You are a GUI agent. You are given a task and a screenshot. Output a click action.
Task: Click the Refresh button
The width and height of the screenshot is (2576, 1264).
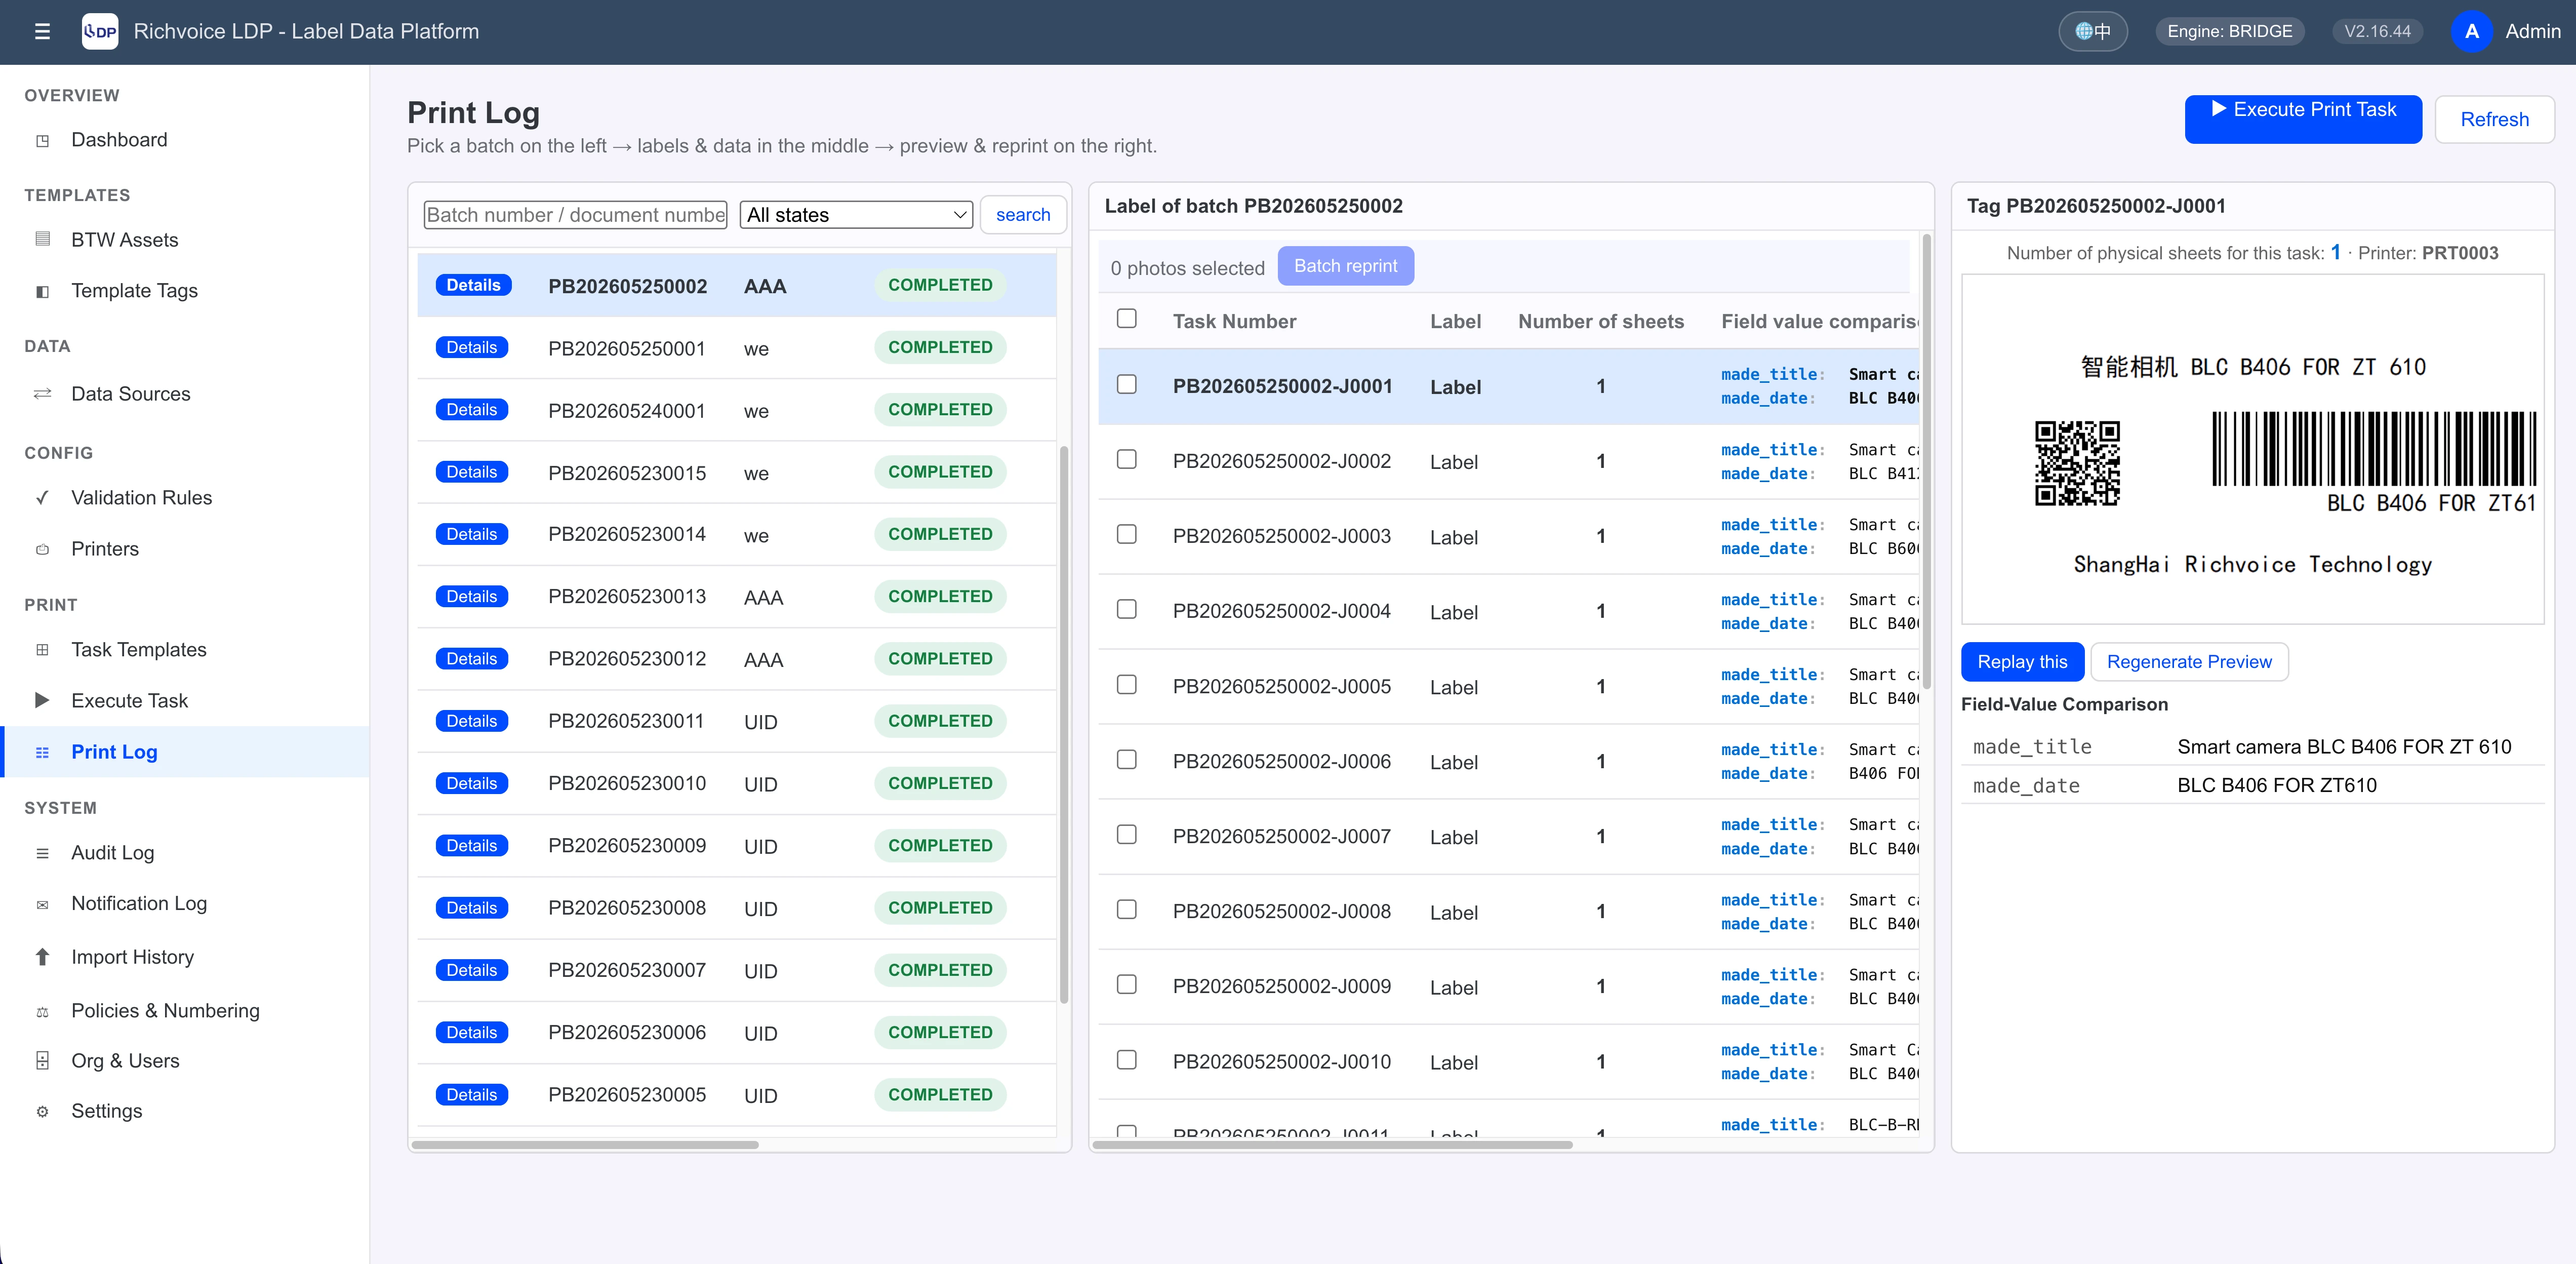point(2494,119)
